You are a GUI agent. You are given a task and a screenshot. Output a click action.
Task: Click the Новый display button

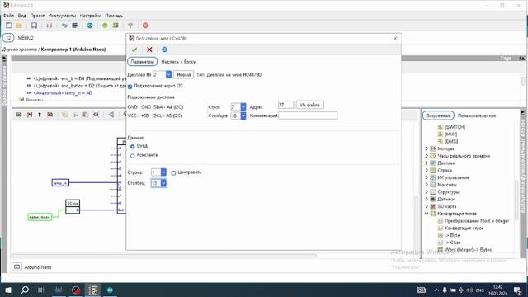click(x=183, y=74)
